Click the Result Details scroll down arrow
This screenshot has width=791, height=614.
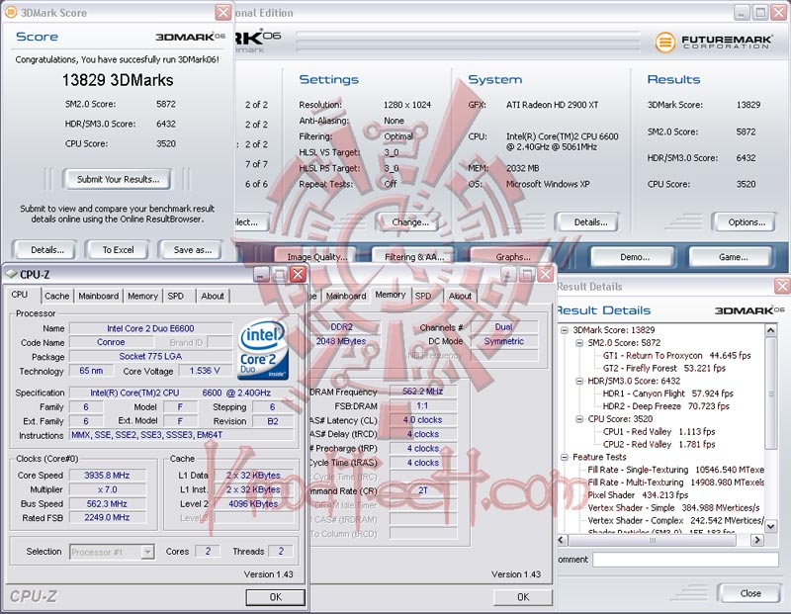click(771, 526)
